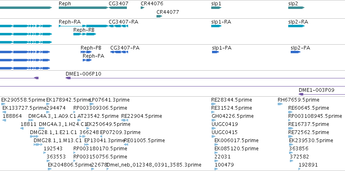Viewport: 345px width, 171px height.
Task: Select the slp1-RA transcript bar
Action: 216,26
